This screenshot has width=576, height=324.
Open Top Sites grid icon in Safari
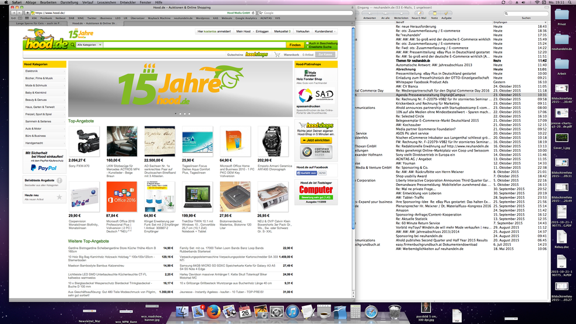27,18
